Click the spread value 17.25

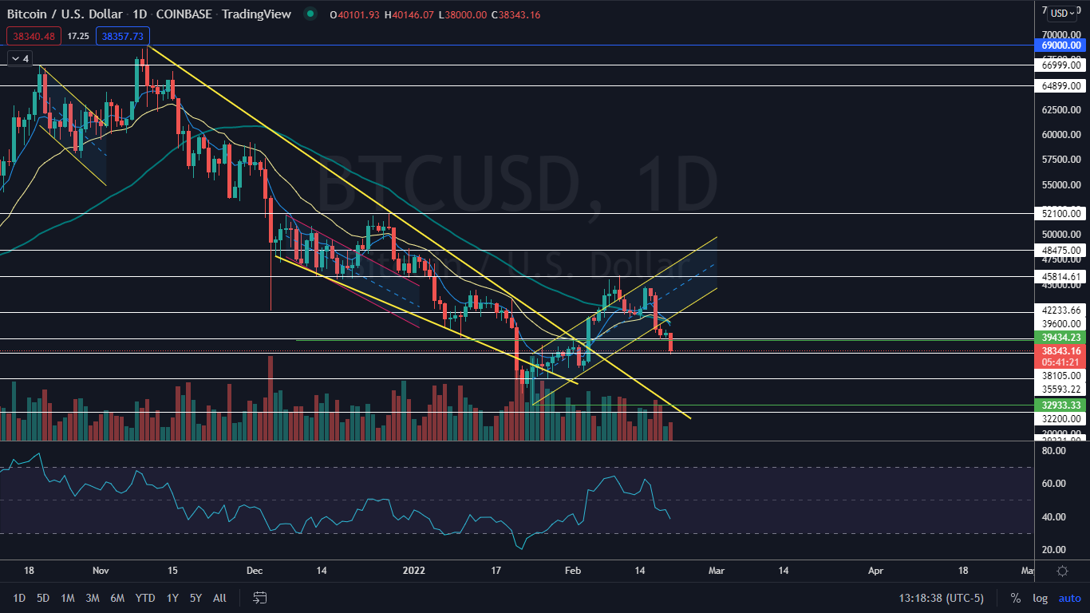tap(77, 36)
